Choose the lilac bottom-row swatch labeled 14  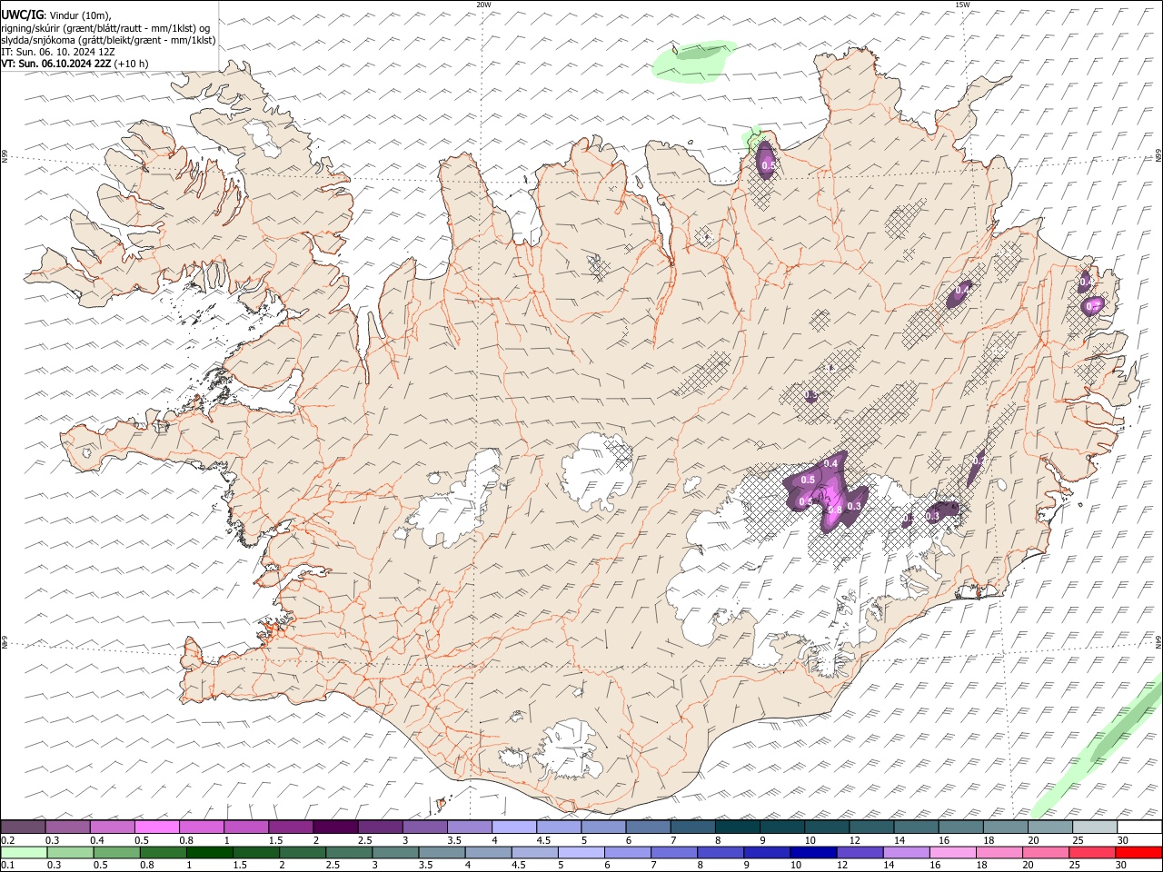(x=906, y=853)
